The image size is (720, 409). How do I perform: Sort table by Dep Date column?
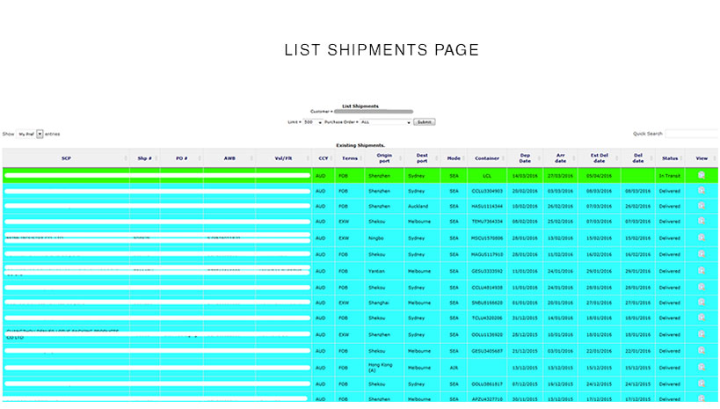click(525, 158)
